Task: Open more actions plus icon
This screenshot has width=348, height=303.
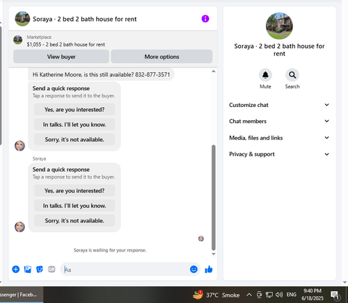Action: tap(16, 269)
